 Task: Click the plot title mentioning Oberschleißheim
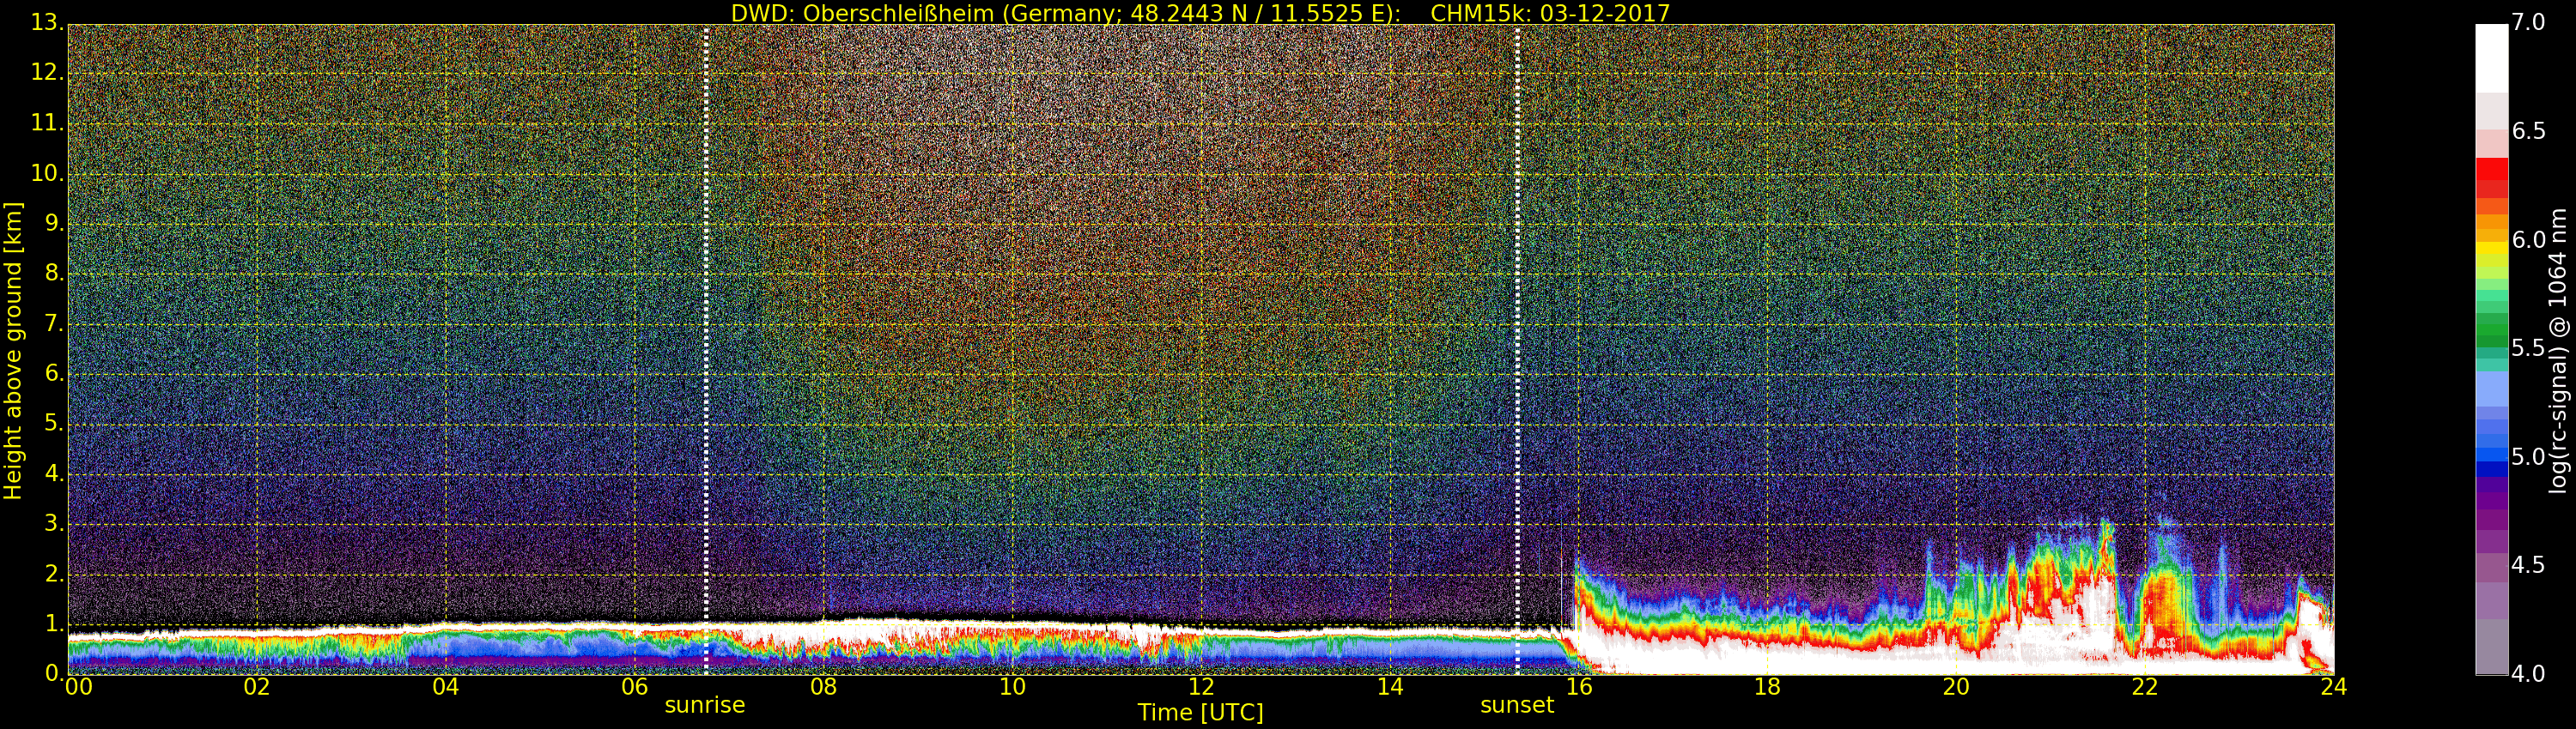coord(1200,13)
